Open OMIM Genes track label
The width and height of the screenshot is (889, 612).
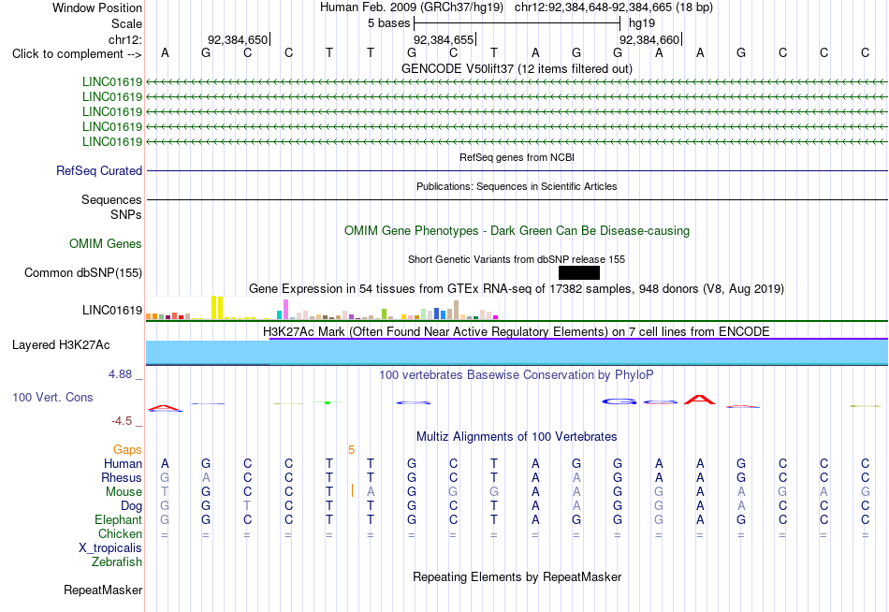click(106, 244)
